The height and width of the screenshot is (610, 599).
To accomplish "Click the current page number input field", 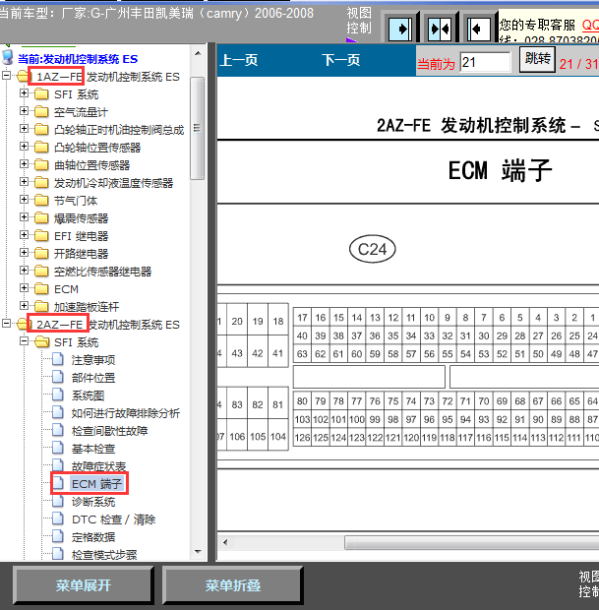I will [x=486, y=62].
